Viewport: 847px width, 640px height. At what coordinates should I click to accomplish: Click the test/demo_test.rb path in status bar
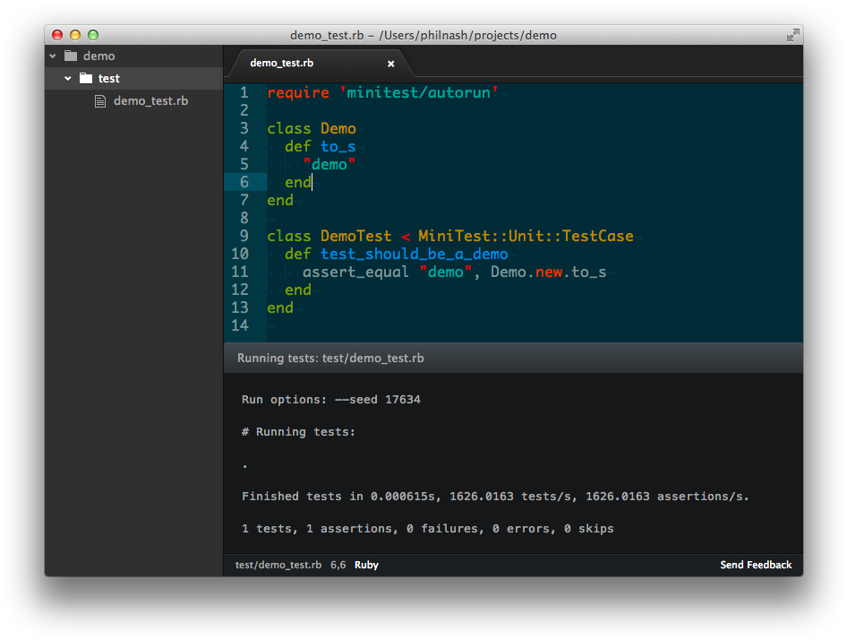point(278,565)
